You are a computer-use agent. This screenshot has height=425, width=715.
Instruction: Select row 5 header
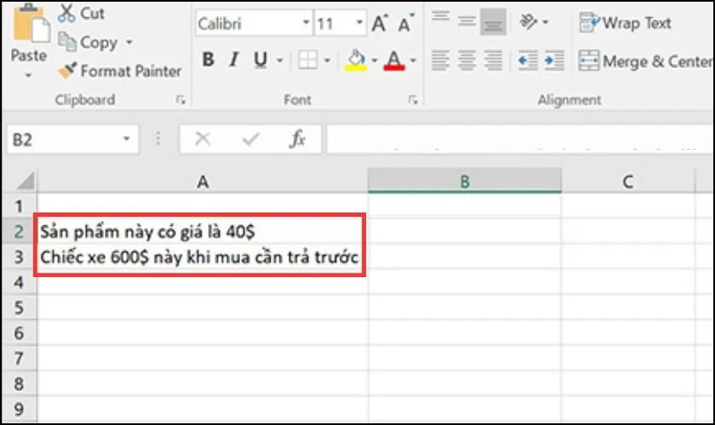click(x=18, y=308)
